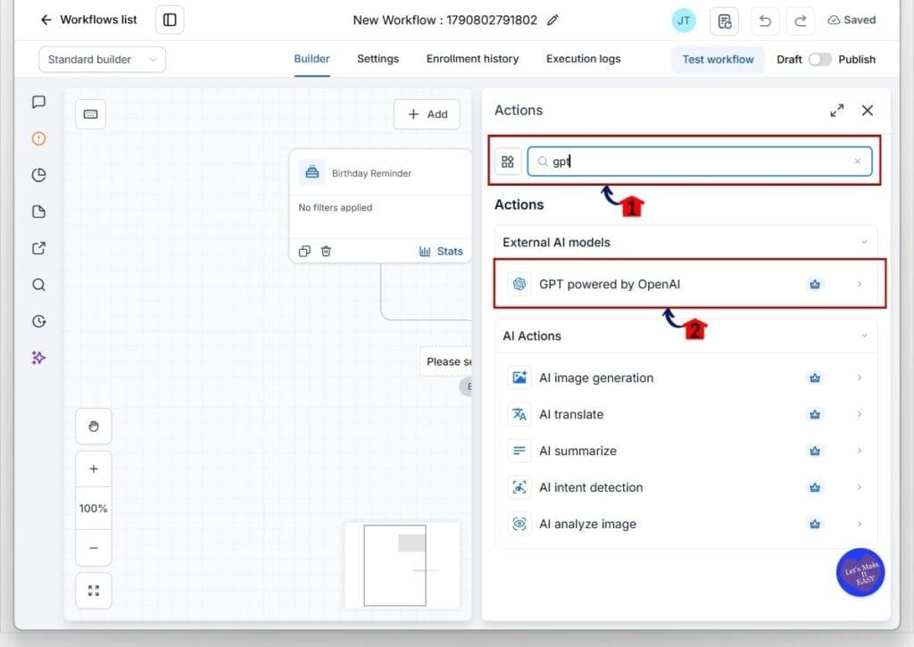The height and width of the screenshot is (647, 914).
Task: Select the AI intent detection action
Action: (685, 487)
